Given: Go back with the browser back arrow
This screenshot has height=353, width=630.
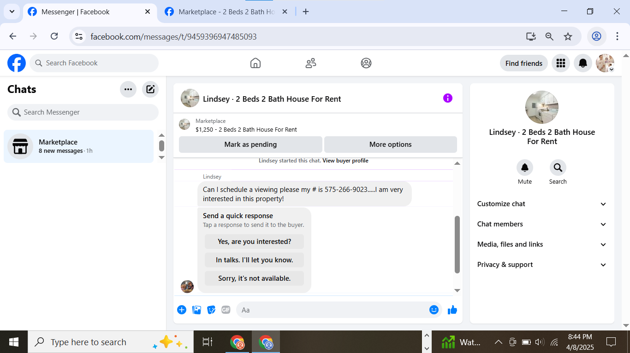Looking at the screenshot, I should coord(13,36).
